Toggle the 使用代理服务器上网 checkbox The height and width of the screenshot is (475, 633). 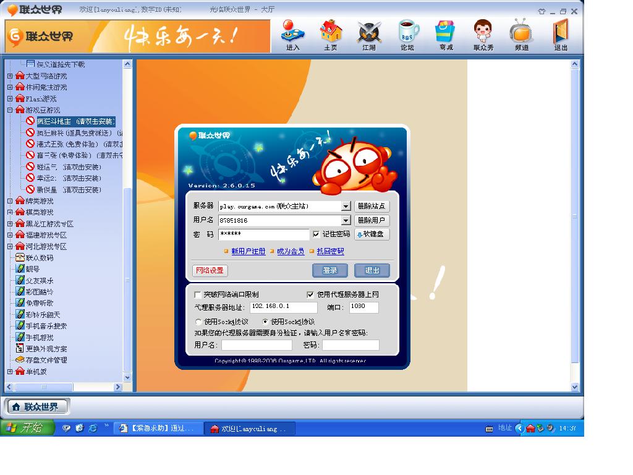(310, 295)
